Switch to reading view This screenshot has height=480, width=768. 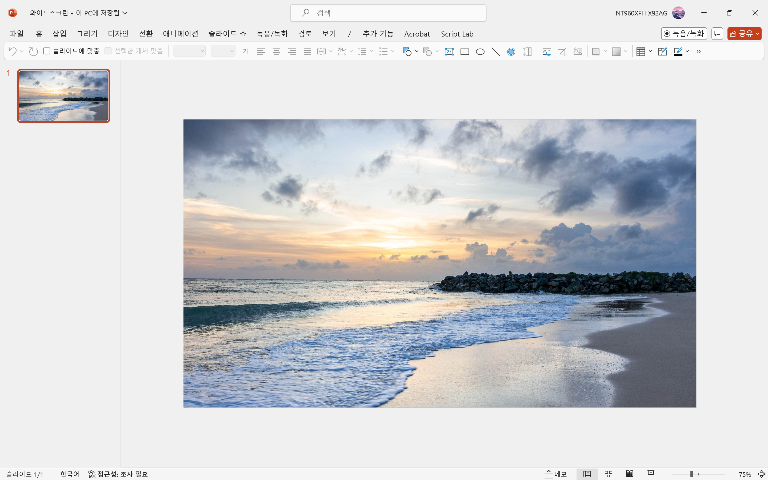point(630,474)
